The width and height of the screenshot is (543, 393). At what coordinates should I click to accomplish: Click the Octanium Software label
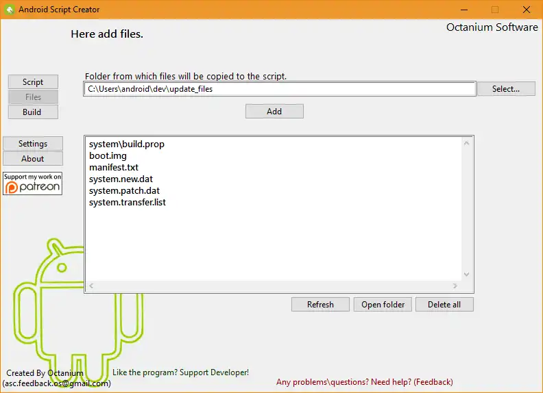[492, 27]
